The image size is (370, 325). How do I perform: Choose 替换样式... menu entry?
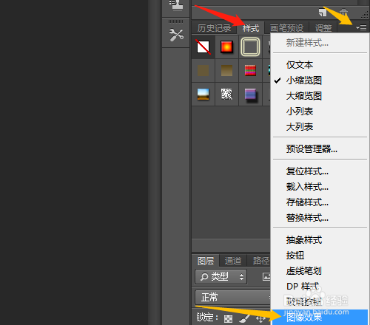click(x=307, y=218)
